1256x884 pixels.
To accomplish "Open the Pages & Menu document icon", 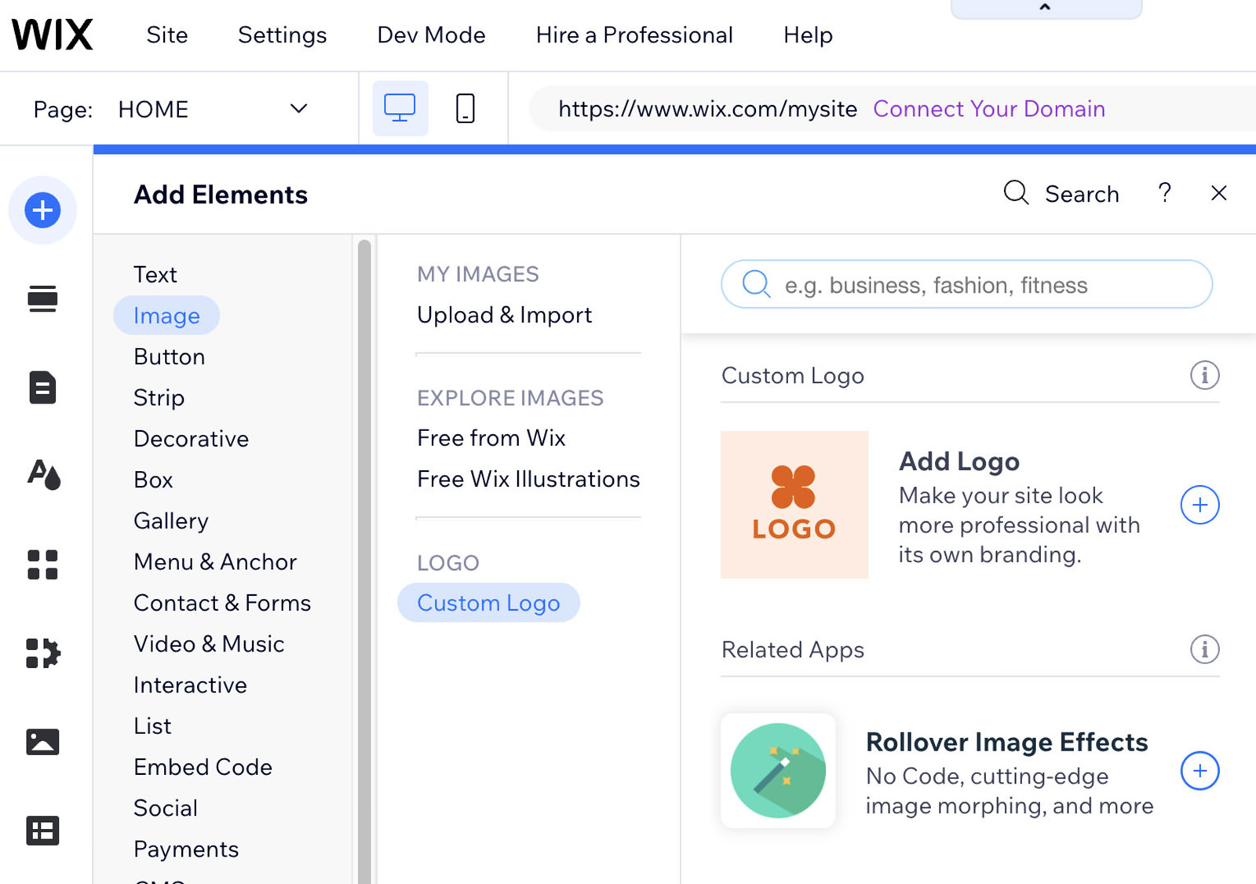I will coord(42,388).
